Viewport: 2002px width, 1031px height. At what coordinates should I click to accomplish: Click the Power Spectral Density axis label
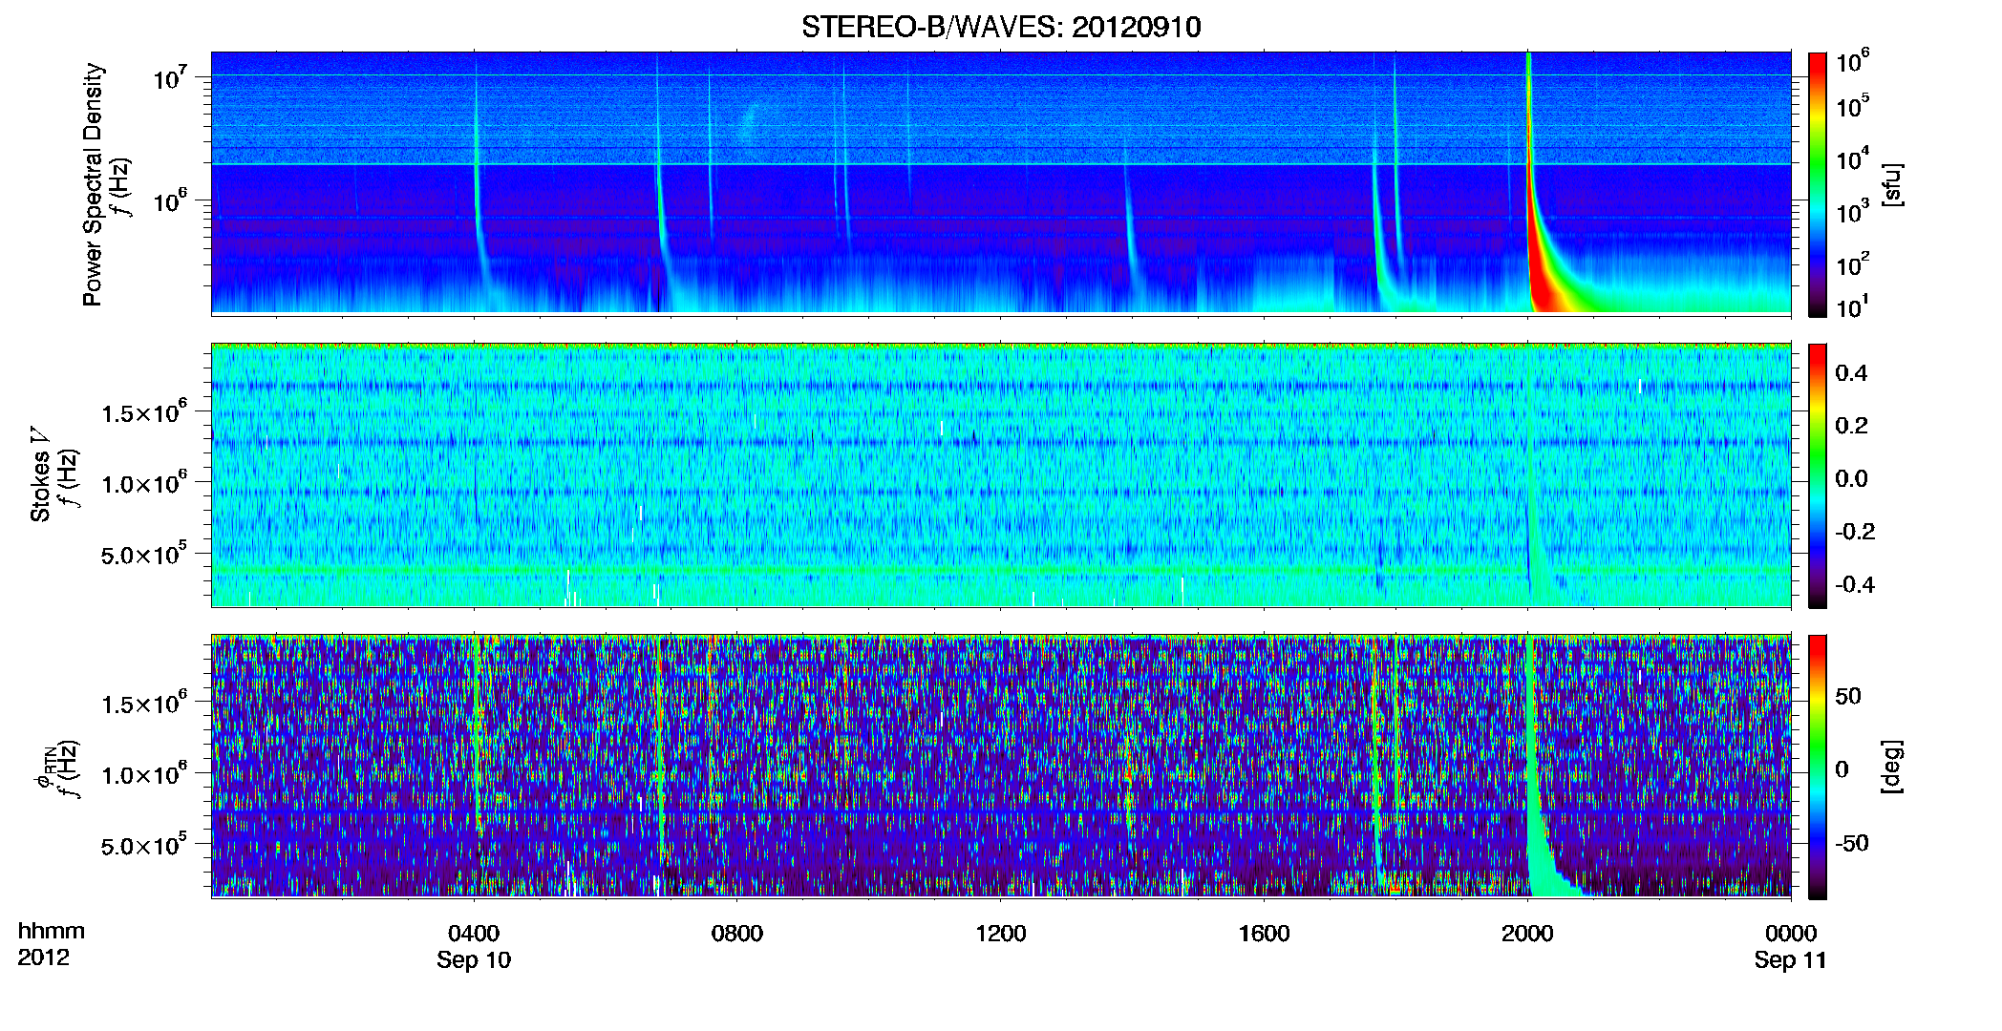[93, 184]
